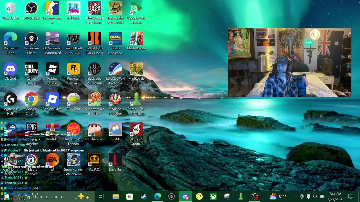The width and height of the screenshot is (360, 202).
Task: Open Ubisoft Connect desktop shortcut
Action: pyautogui.click(x=31, y=165)
